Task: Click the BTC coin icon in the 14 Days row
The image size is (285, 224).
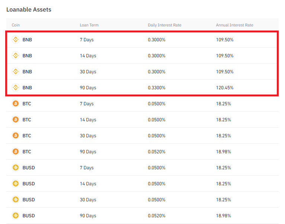Action: [16, 119]
